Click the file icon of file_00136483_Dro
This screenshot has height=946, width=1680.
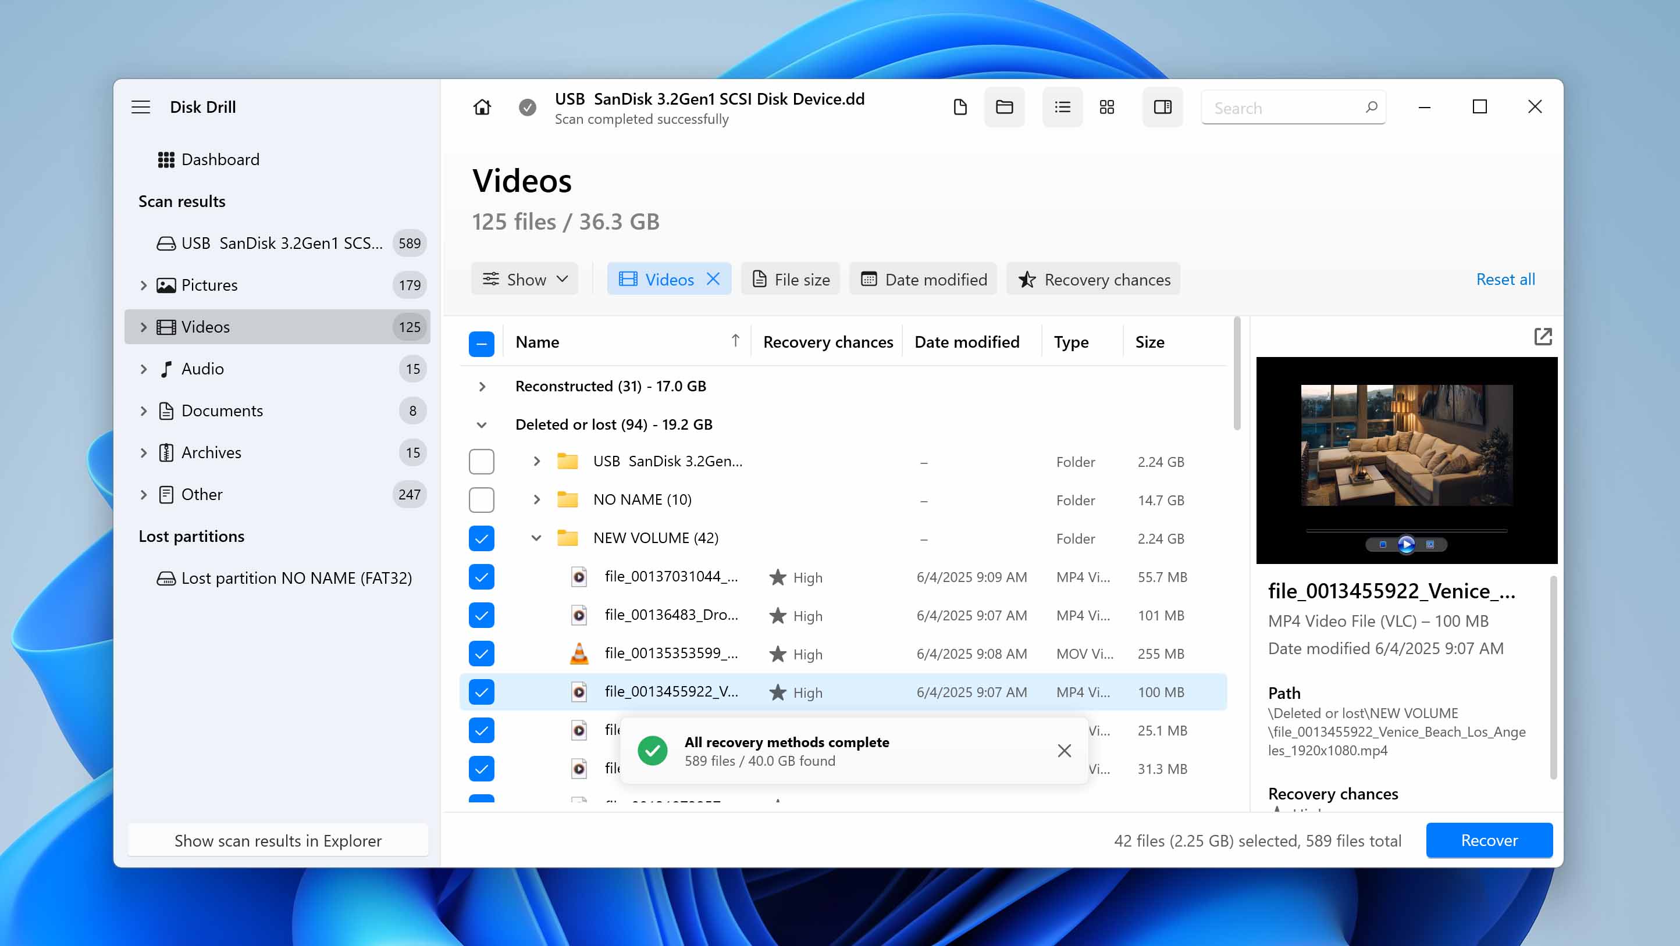[x=578, y=615]
